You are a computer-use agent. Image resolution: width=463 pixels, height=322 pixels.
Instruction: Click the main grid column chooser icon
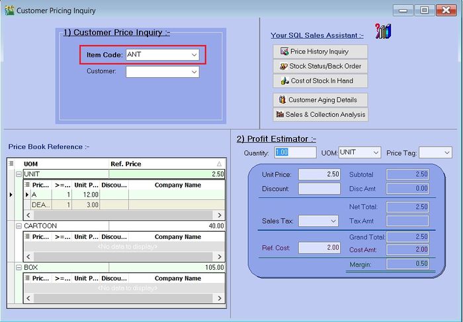pyautogui.click(x=11, y=164)
